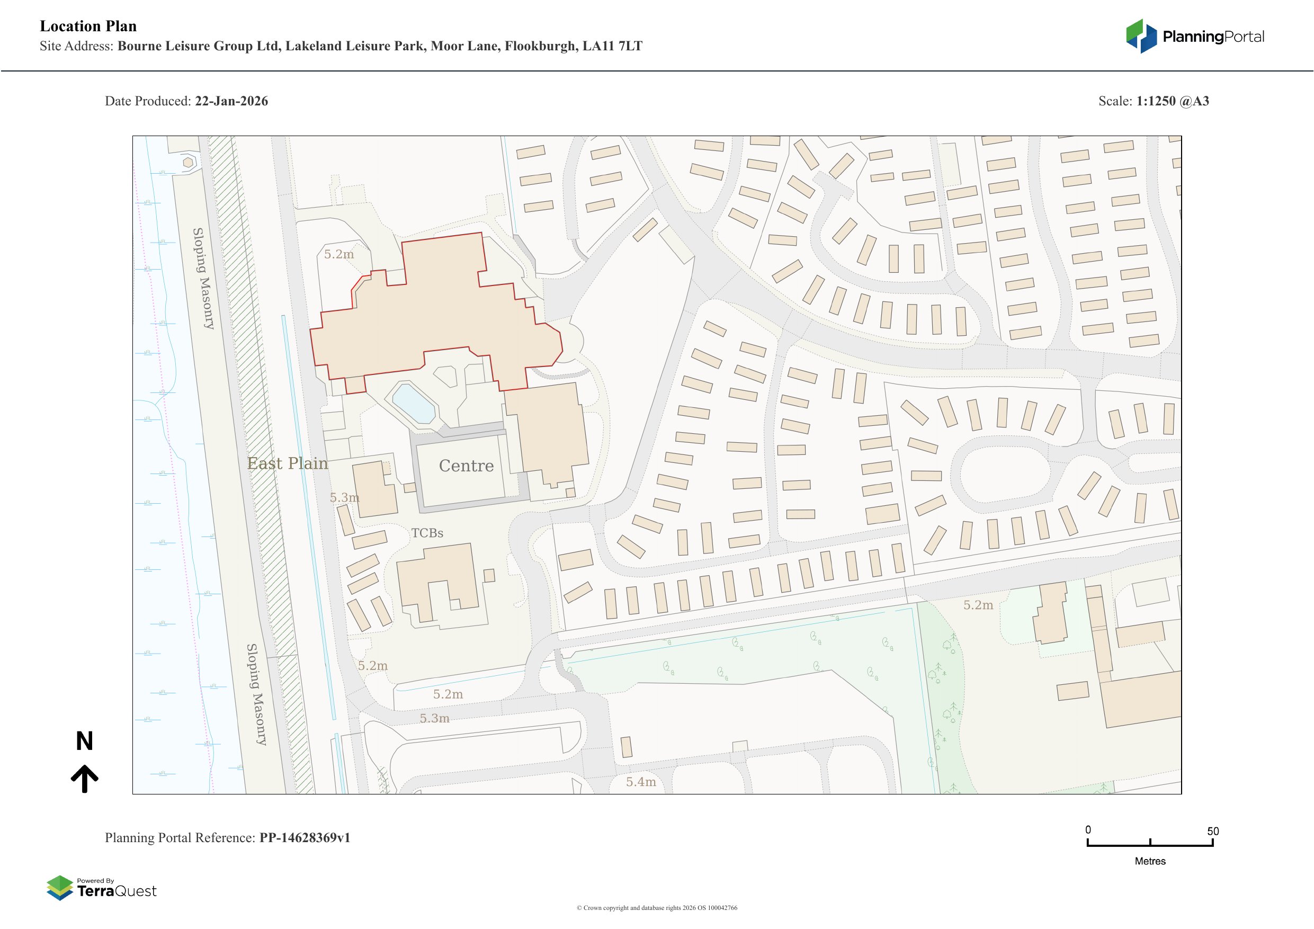Click the TCBs label on the map
1314x929 pixels.
click(427, 533)
